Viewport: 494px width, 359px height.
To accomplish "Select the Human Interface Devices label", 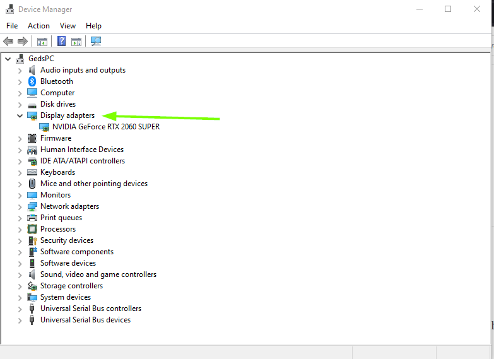I will click(82, 150).
